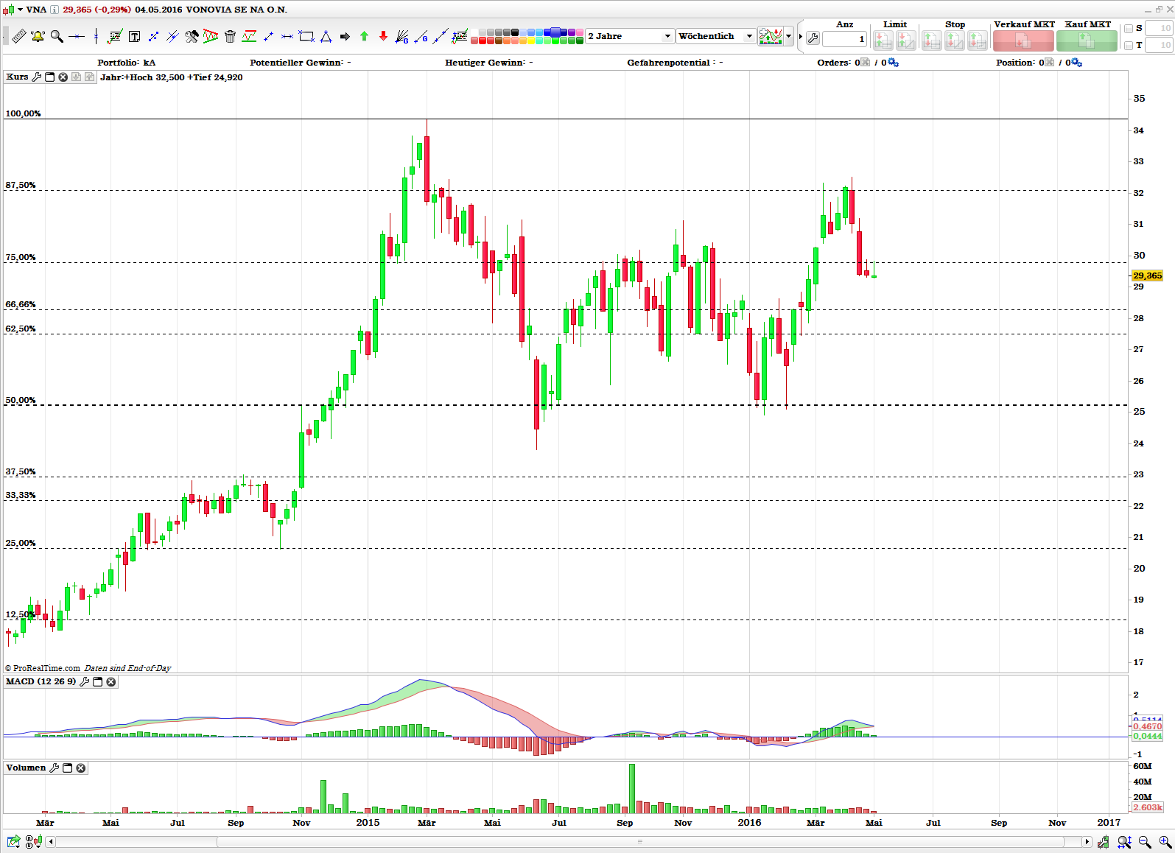Click the Anz quantity input field

(844, 39)
